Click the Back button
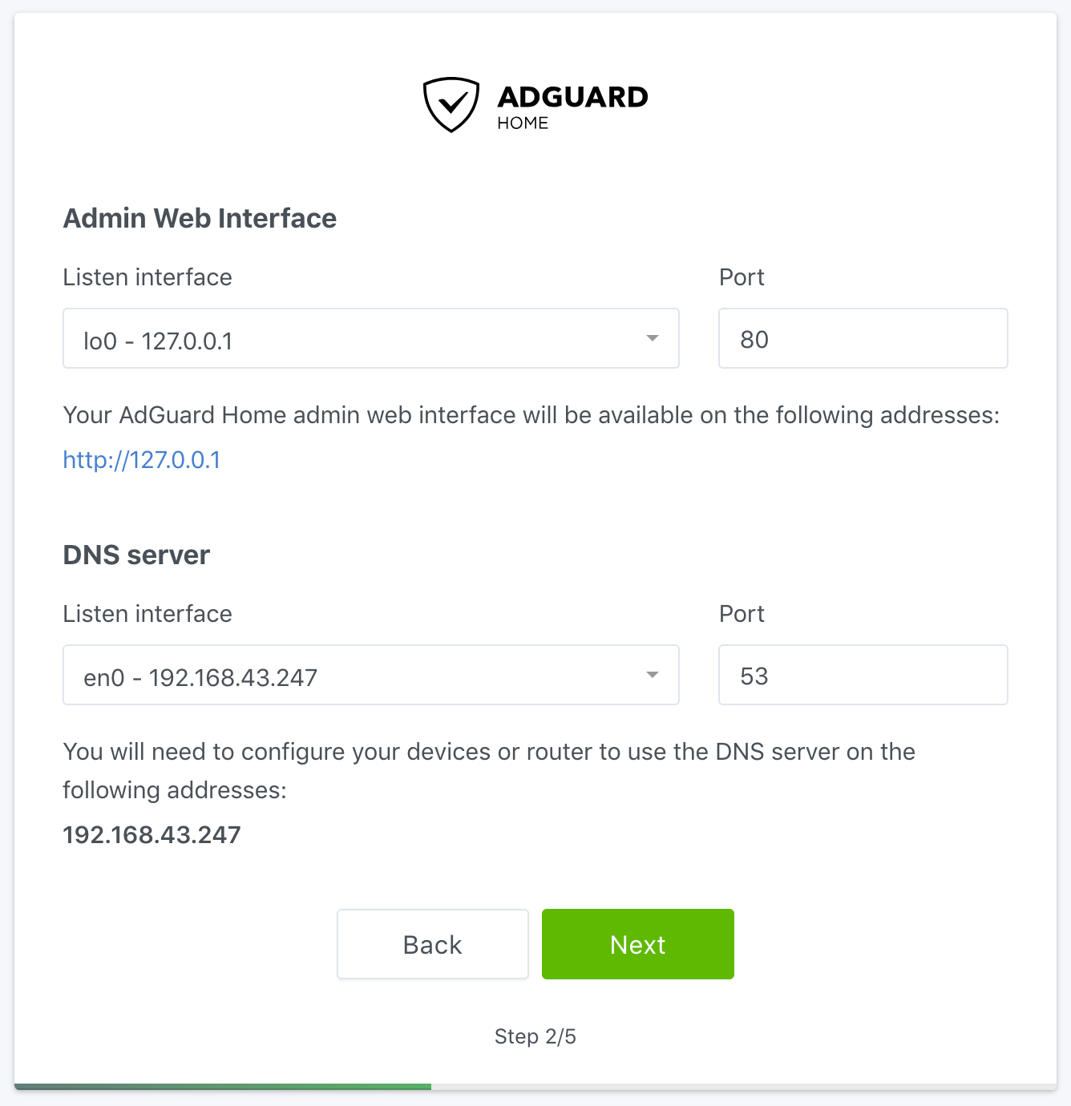The width and height of the screenshot is (1071, 1106). tap(433, 944)
